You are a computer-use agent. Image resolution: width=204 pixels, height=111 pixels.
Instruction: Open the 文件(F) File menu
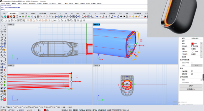3,4
